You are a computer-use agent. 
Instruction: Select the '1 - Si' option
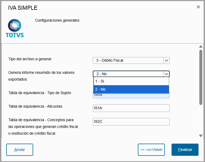tap(131, 81)
